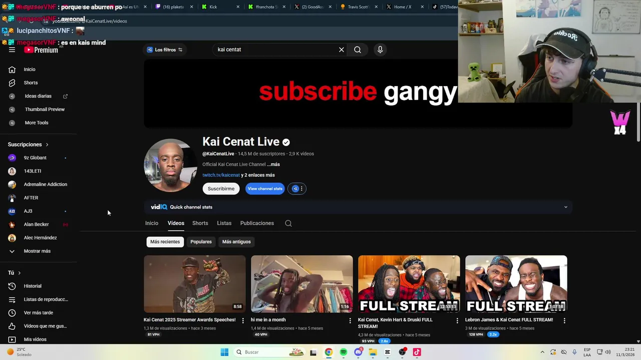Switch to channel Shorts tab

[200, 223]
